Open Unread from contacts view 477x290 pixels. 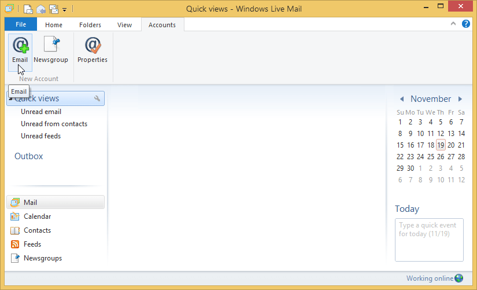[54, 124]
